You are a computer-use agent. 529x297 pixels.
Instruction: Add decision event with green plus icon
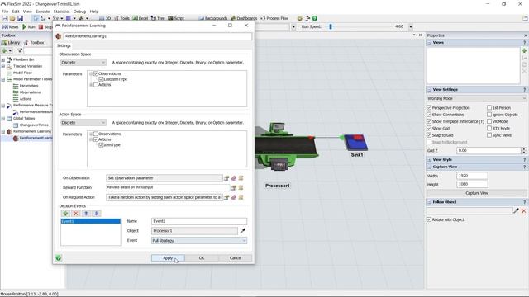point(65,214)
